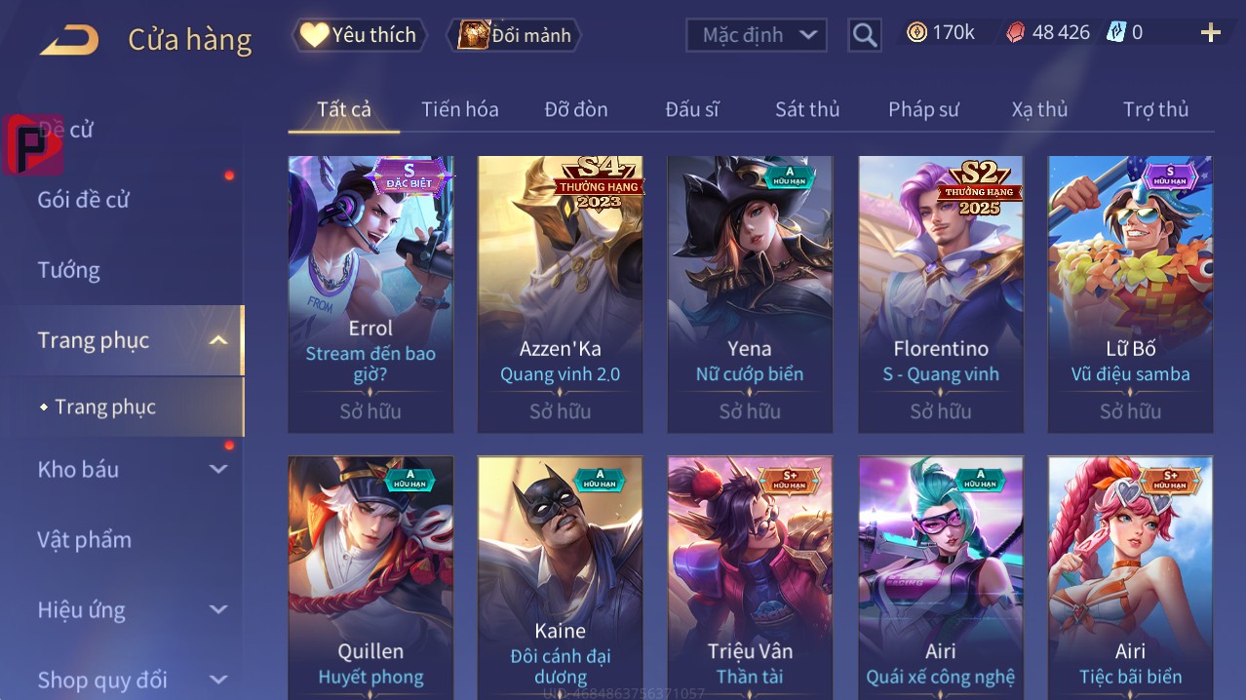Open Yêu thích heart favorites
The width and height of the screenshot is (1246, 700).
coord(359,35)
